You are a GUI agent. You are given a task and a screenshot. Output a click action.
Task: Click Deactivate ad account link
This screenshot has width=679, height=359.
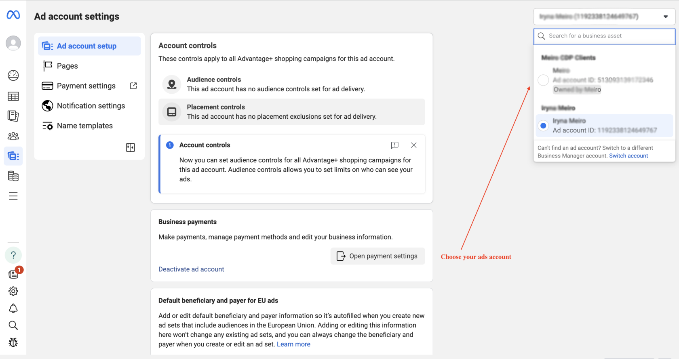tap(191, 269)
